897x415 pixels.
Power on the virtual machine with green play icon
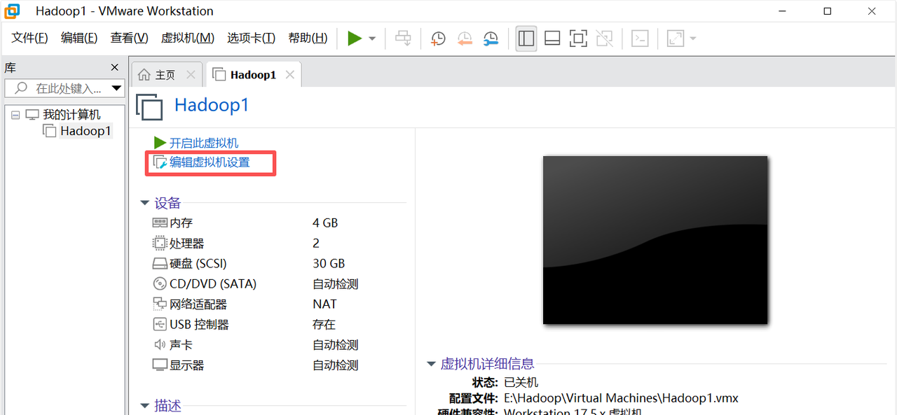click(355, 38)
